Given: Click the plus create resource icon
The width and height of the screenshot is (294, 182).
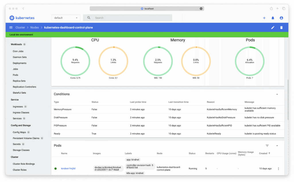Looking at the screenshot, I should click(264, 18).
